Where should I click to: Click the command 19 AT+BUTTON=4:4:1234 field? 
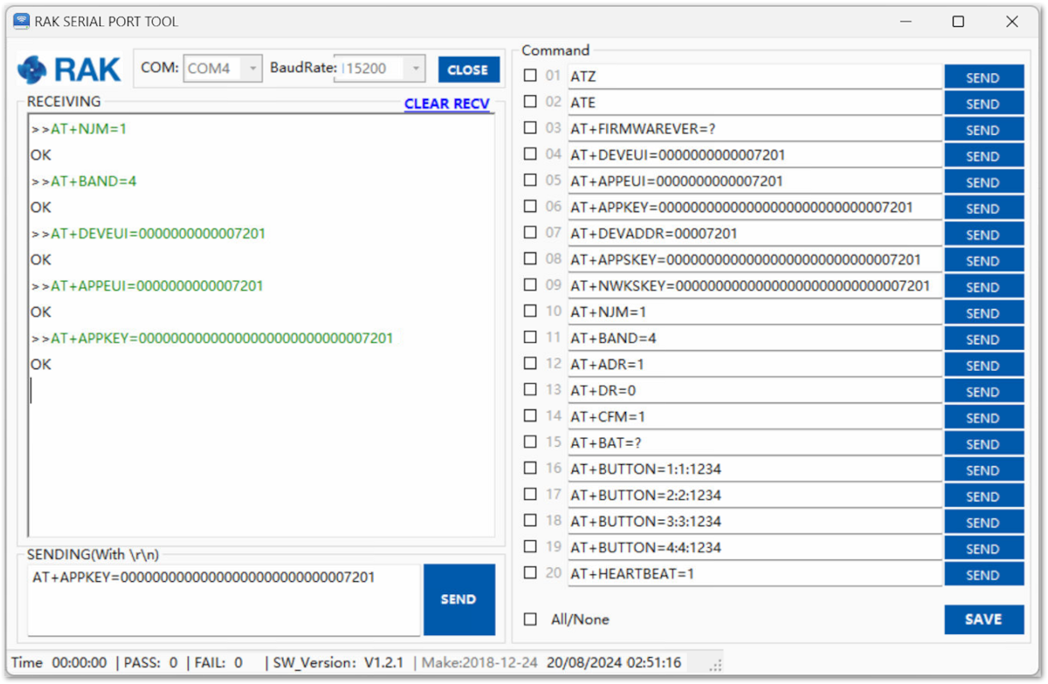point(755,548)
